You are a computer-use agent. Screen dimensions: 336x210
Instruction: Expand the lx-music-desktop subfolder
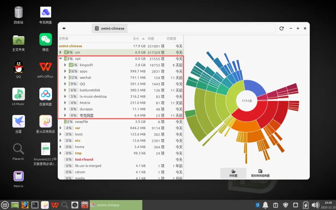pyautogui.click(x=65, y=96)
